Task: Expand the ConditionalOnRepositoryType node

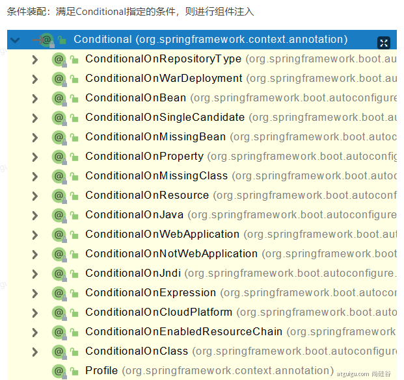Action: point(35,60)
